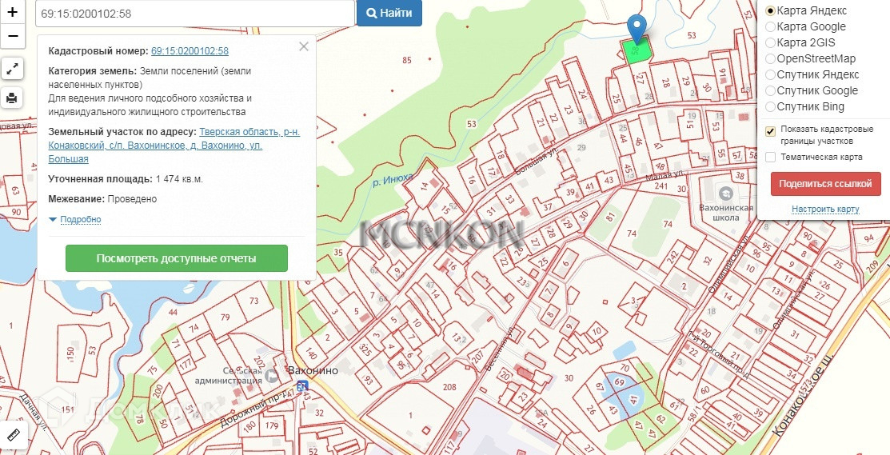Select Карта Google radio option
The image size is (890, 455).
pyautogui.click(x=770, y=26)
